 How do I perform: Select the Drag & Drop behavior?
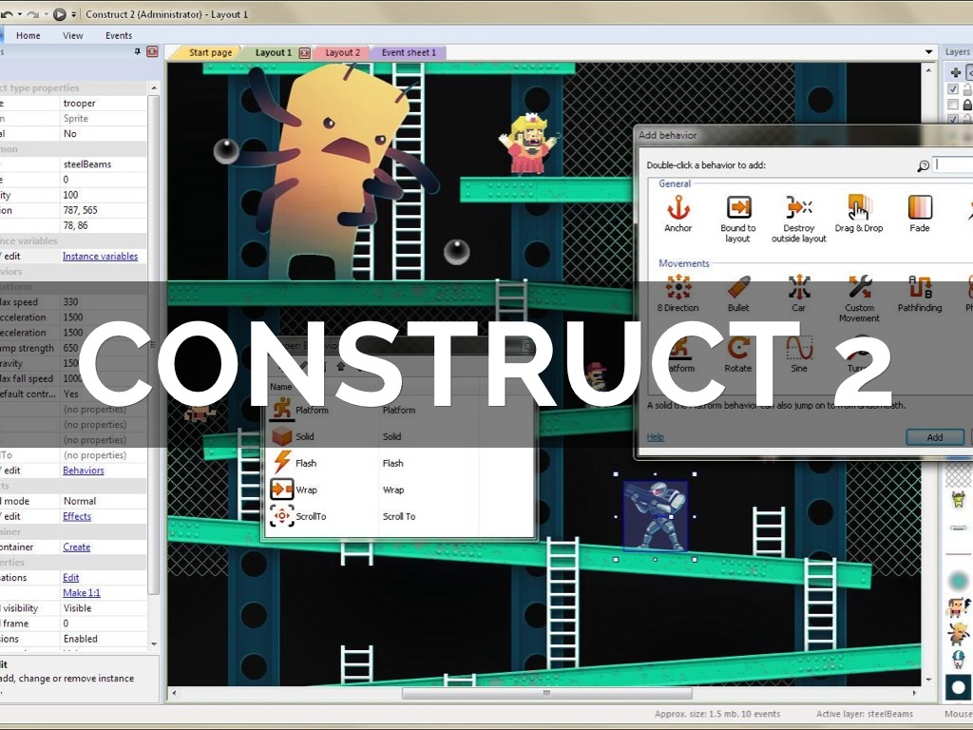click(859, 208)
